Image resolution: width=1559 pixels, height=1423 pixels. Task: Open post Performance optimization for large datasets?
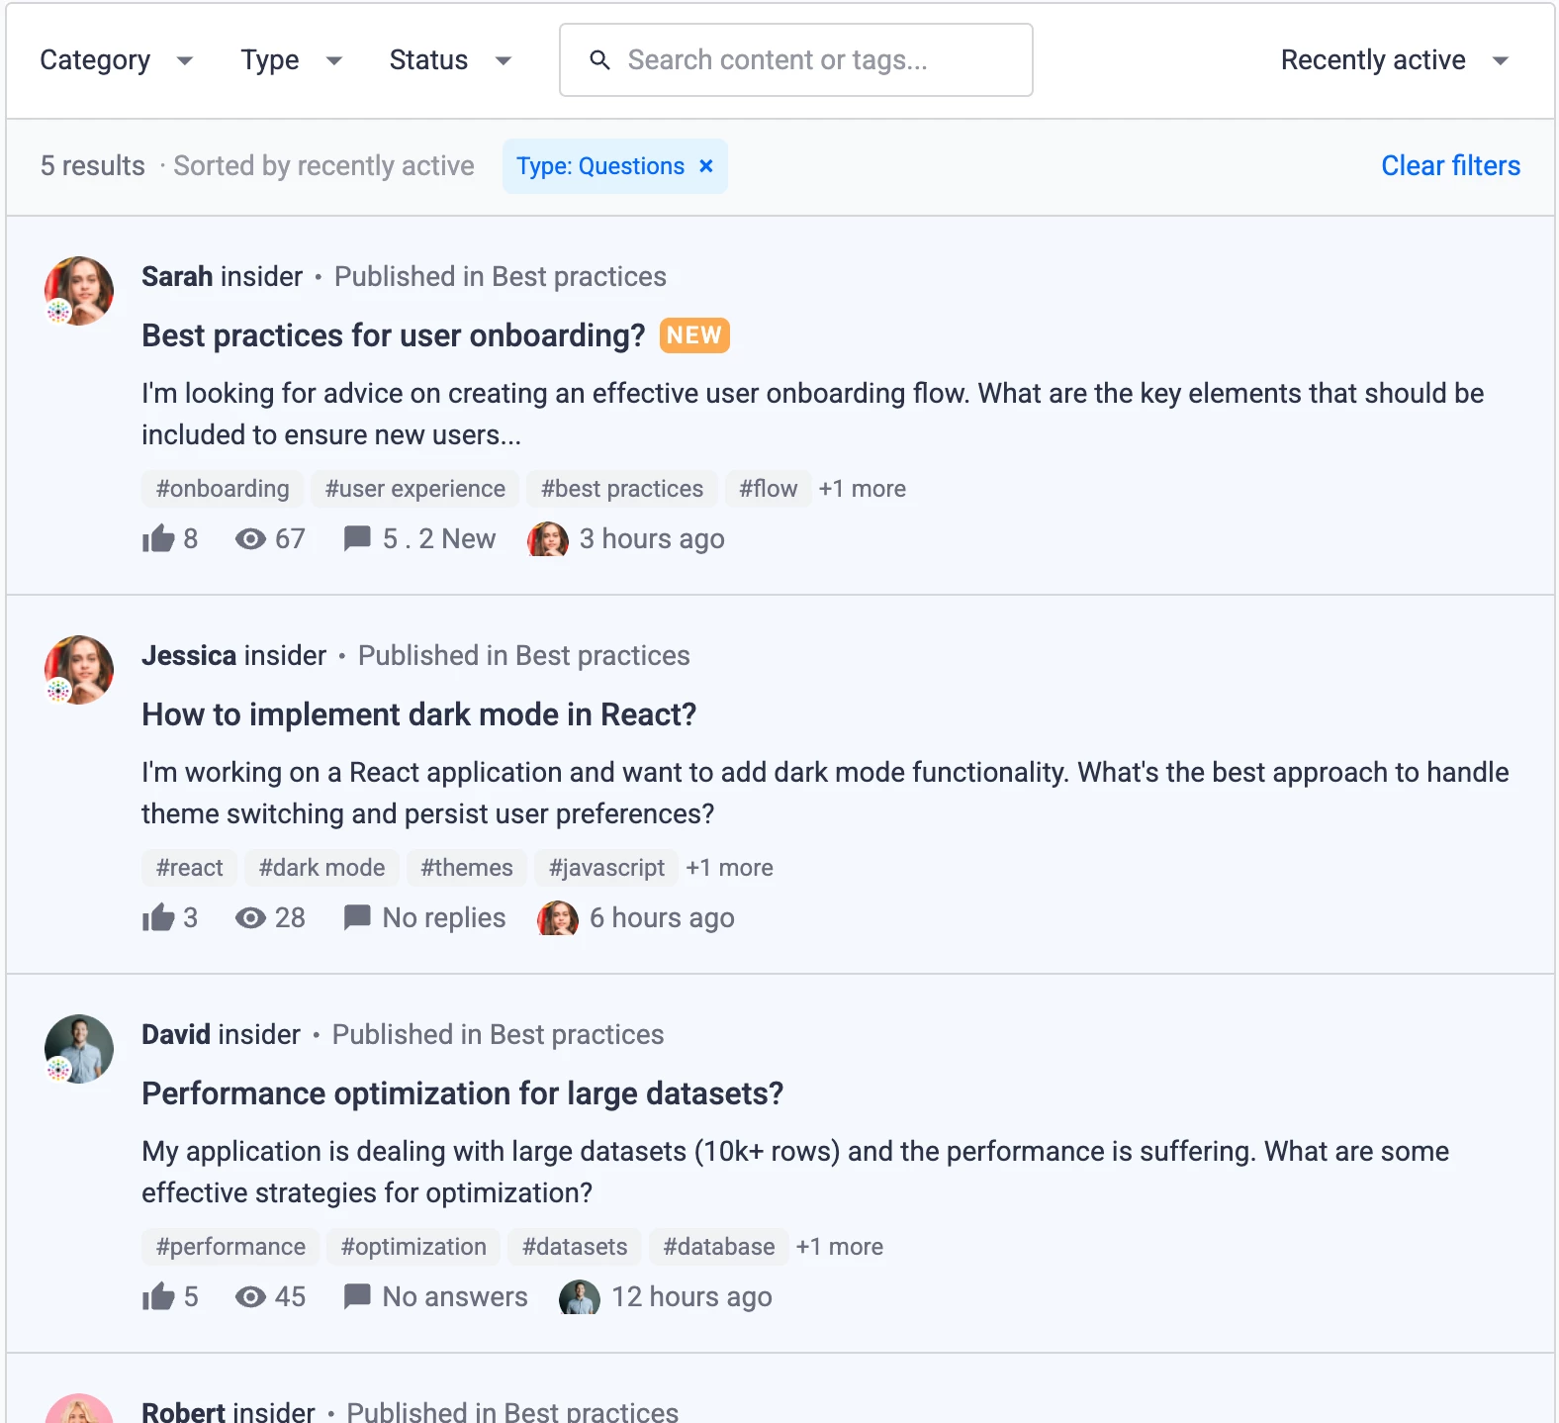[463, 1093]
